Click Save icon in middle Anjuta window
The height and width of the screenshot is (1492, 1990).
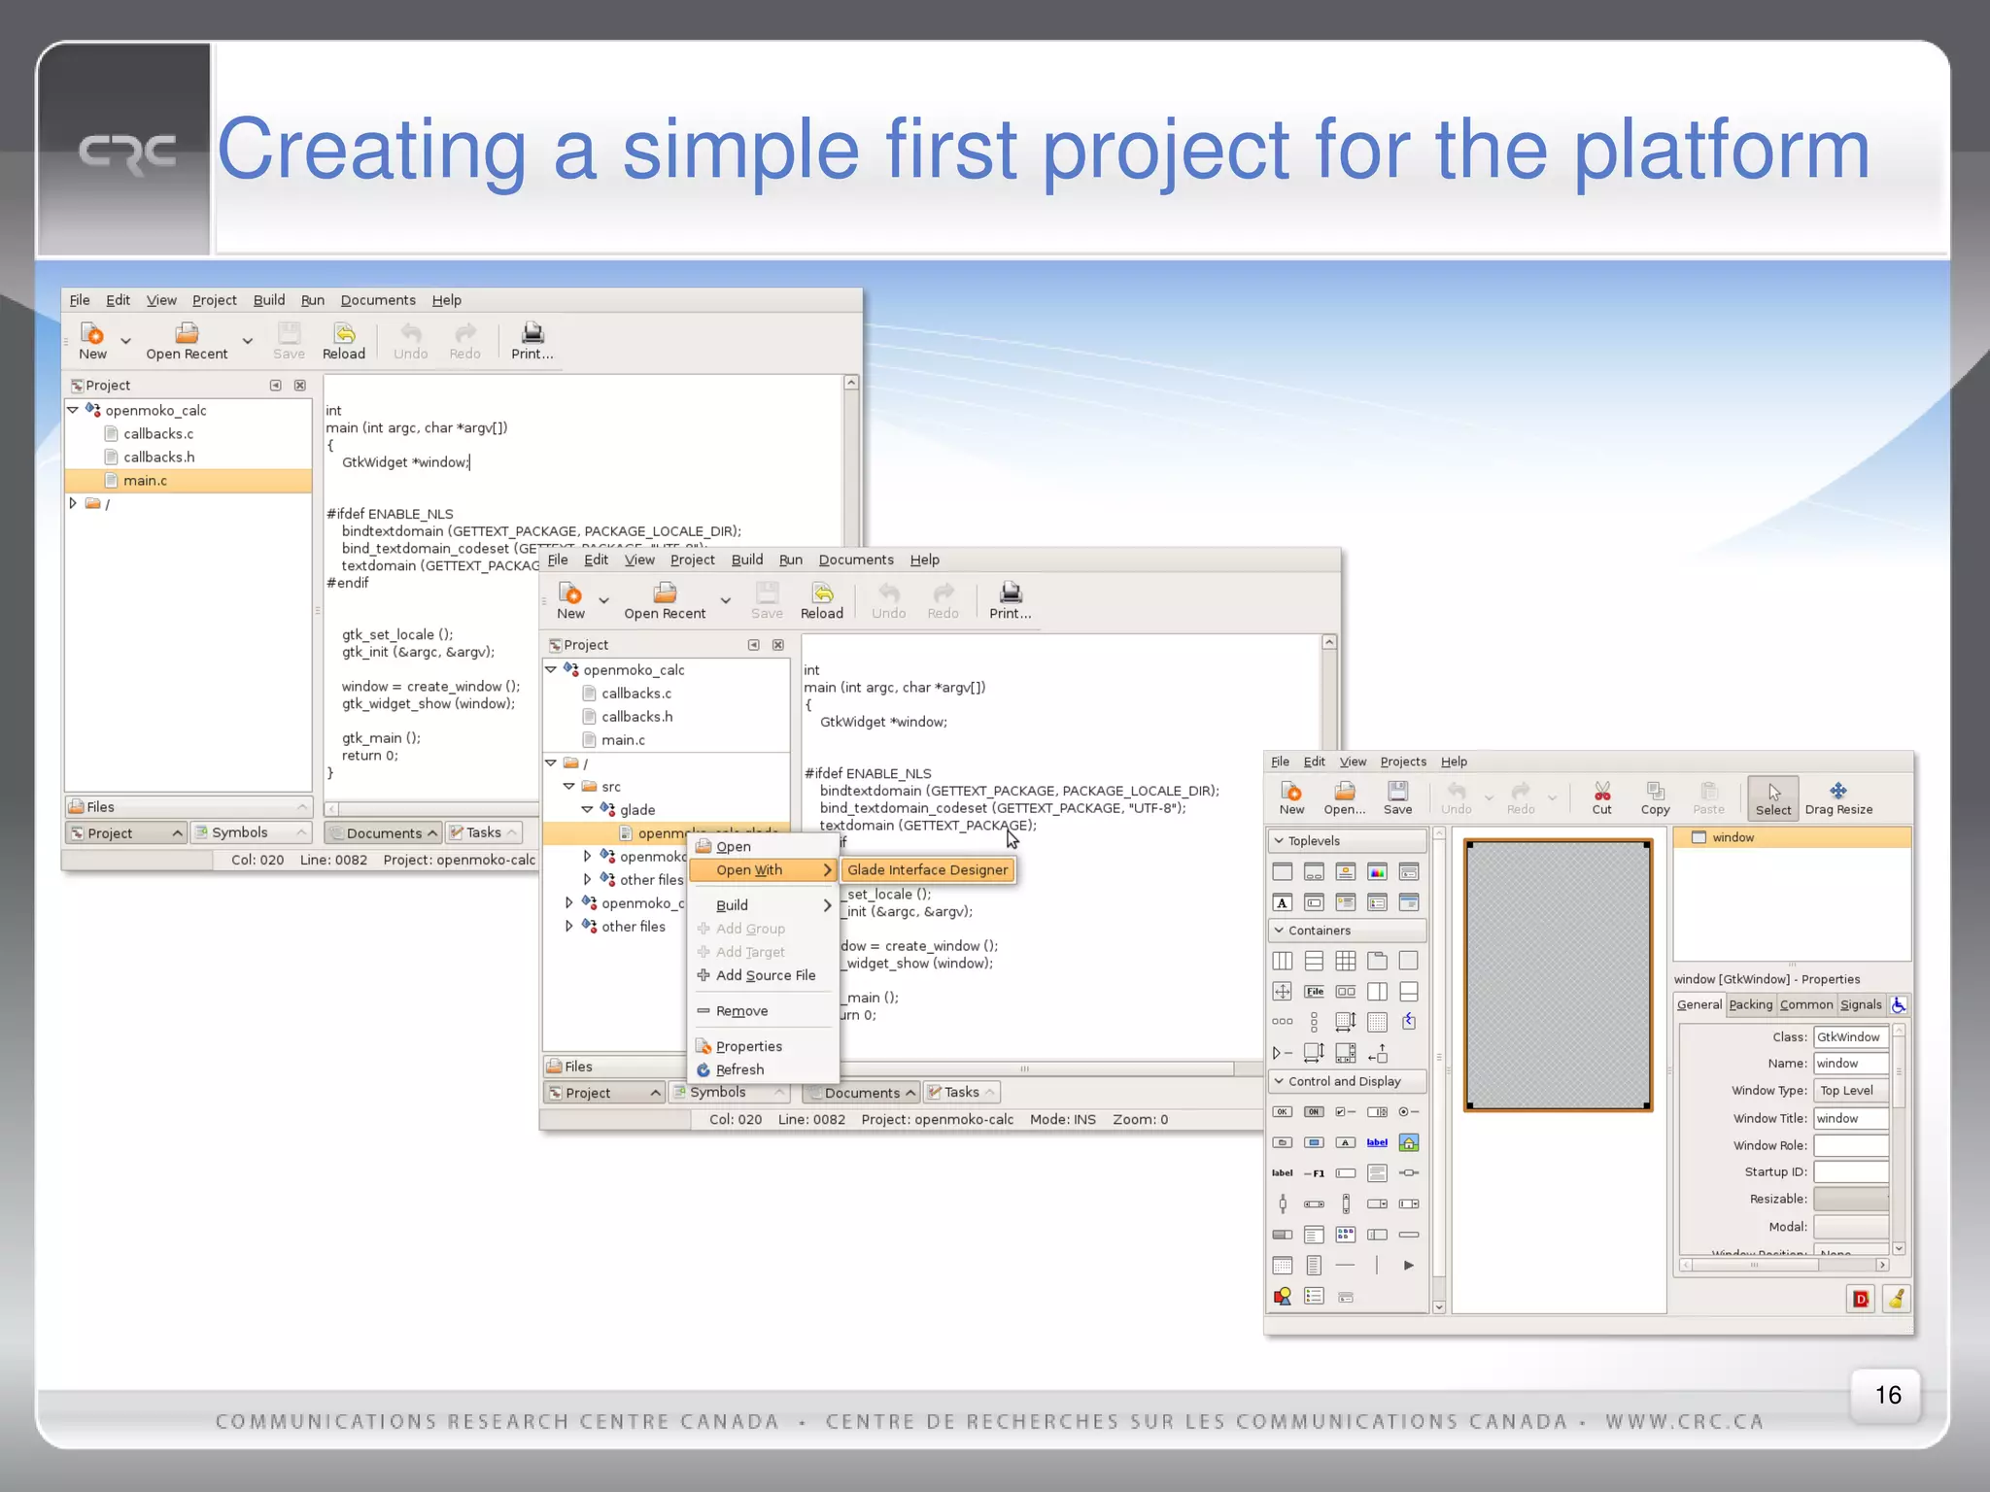767,593
